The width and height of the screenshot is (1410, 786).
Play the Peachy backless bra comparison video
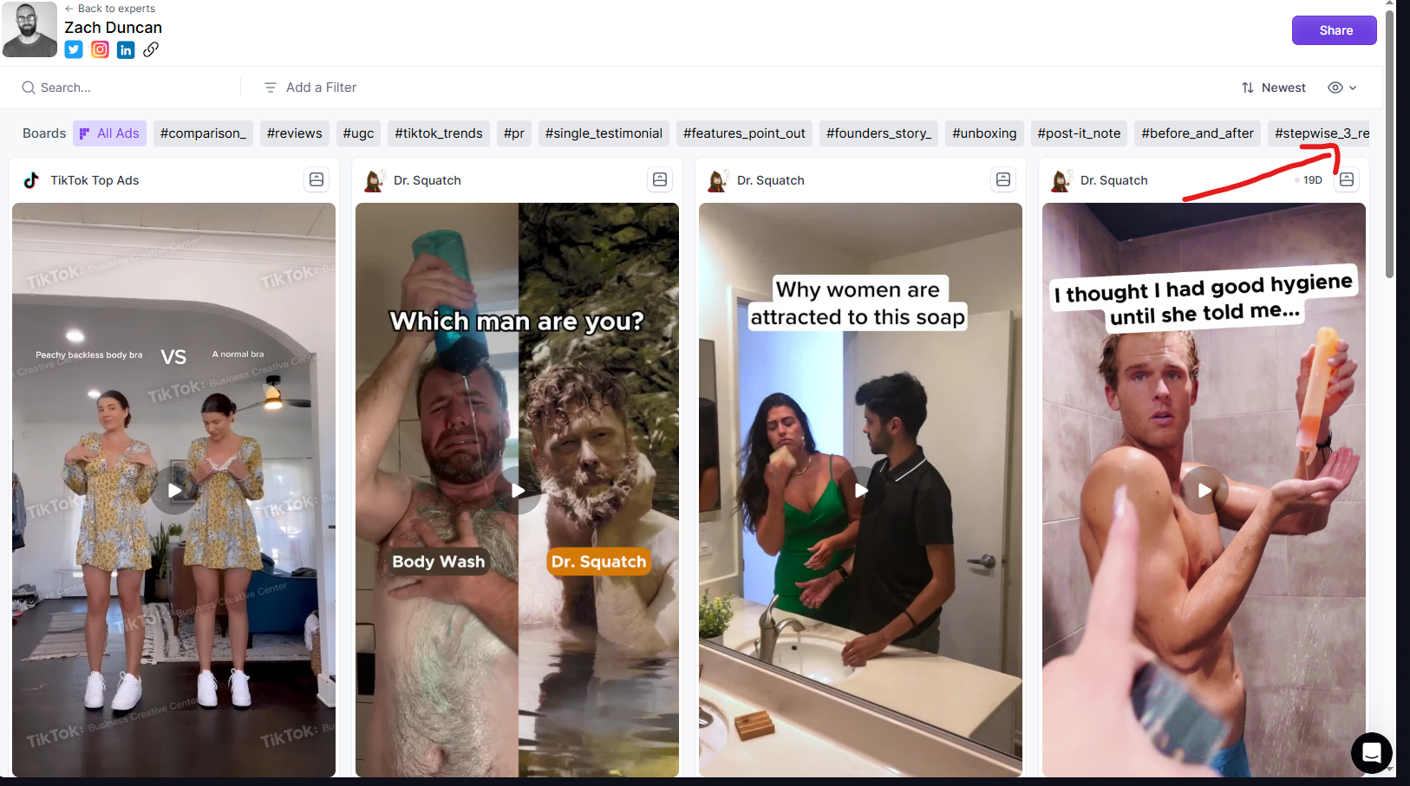point(174,490)
